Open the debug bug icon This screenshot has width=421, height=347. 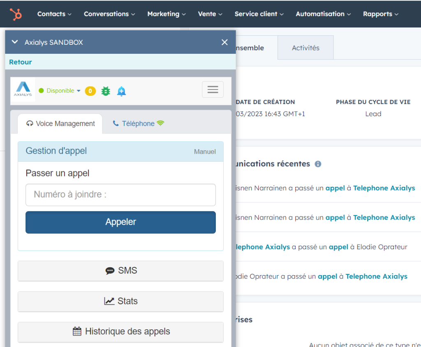[x=105, y=91]
